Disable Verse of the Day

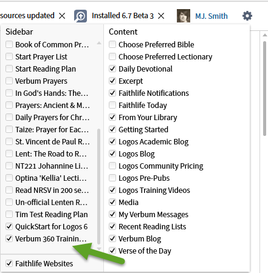coord(112,251)
